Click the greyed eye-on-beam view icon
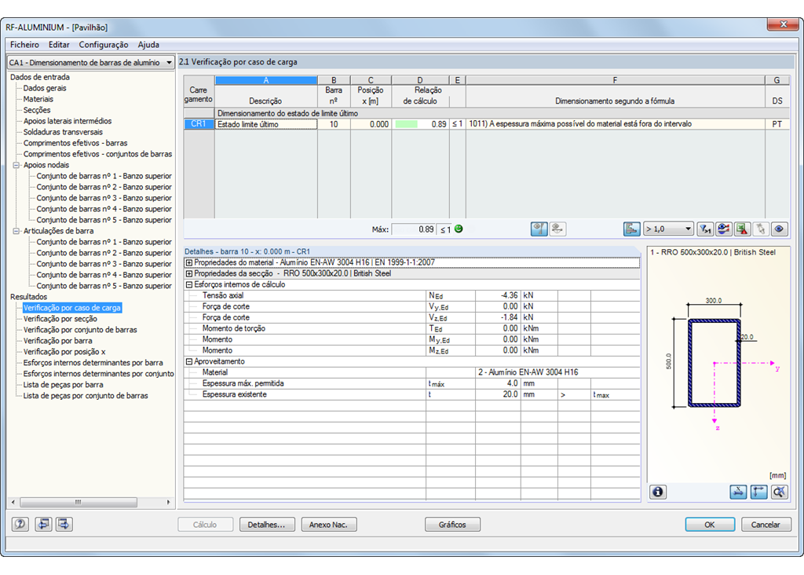 pyautogui.click(x=557, y=229)
